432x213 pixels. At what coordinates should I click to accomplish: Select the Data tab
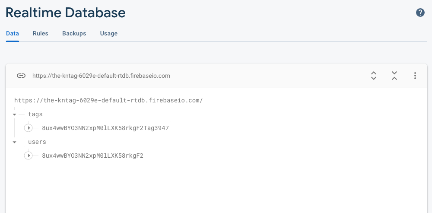[x=13, y=33]
